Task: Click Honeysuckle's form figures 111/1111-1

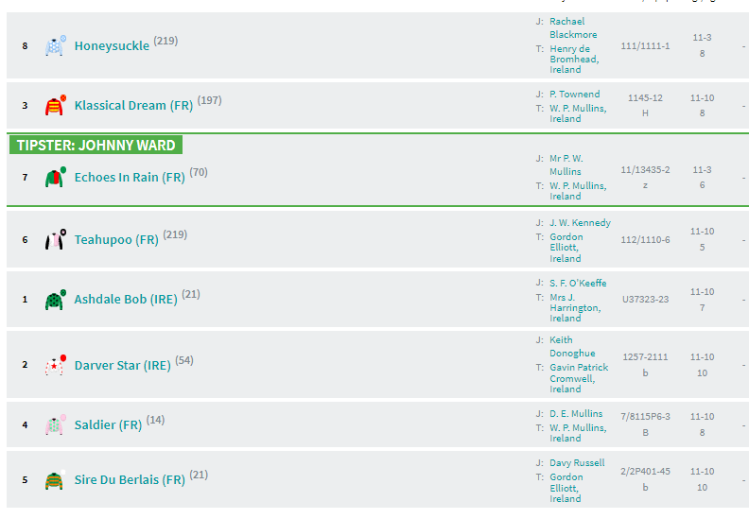Action: 645,45
